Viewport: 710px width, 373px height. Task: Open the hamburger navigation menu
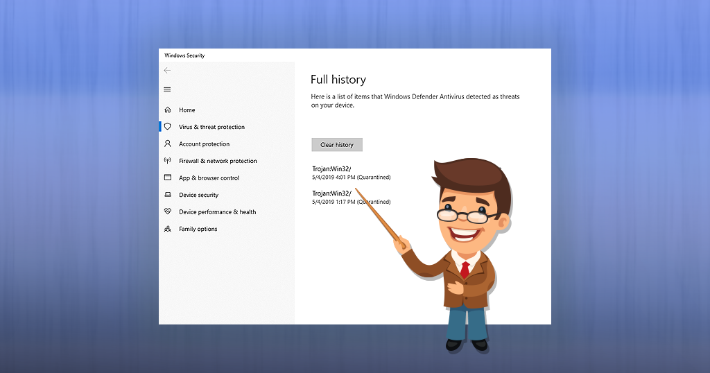[x=167, y=89]
